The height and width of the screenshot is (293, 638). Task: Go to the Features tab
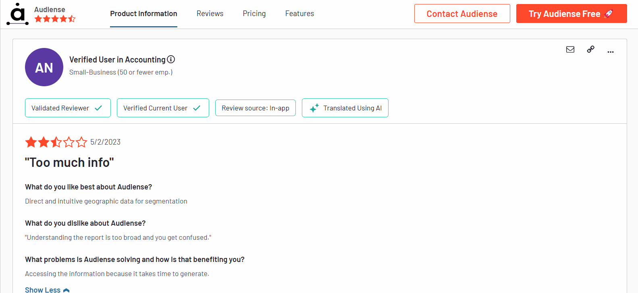pyautogui.click(x=299, y=14)
